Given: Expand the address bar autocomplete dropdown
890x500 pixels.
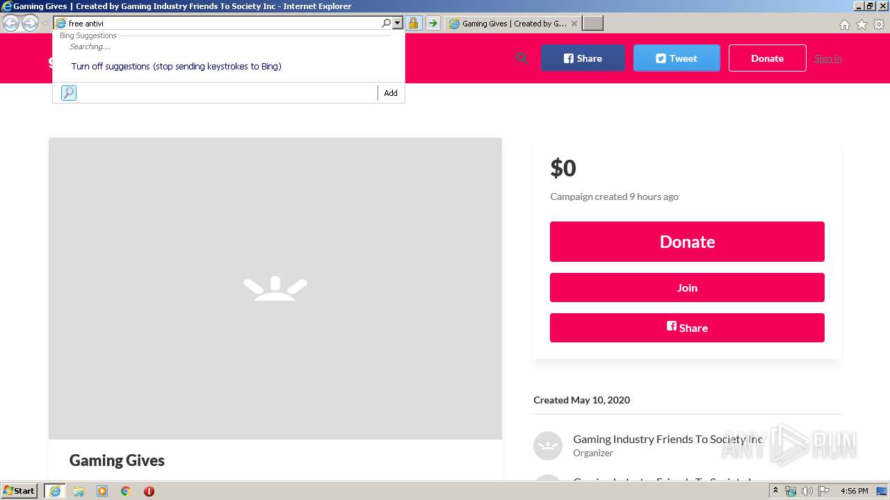Looking at the screenshot, I should point(398,23).
